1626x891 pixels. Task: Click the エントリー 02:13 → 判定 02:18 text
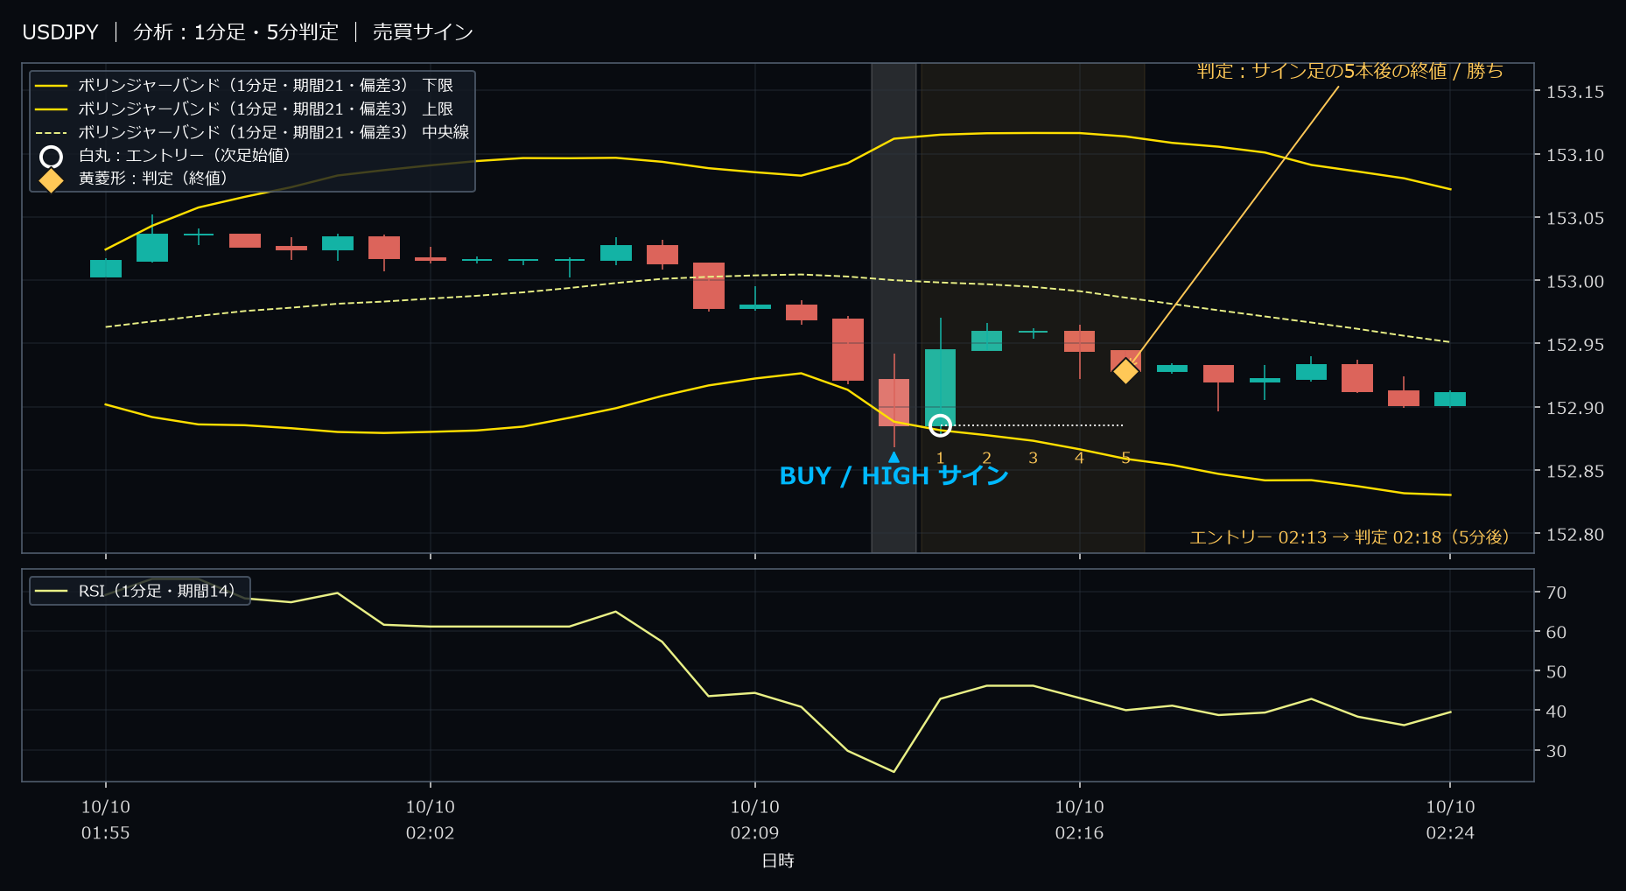coord(1349,537)
